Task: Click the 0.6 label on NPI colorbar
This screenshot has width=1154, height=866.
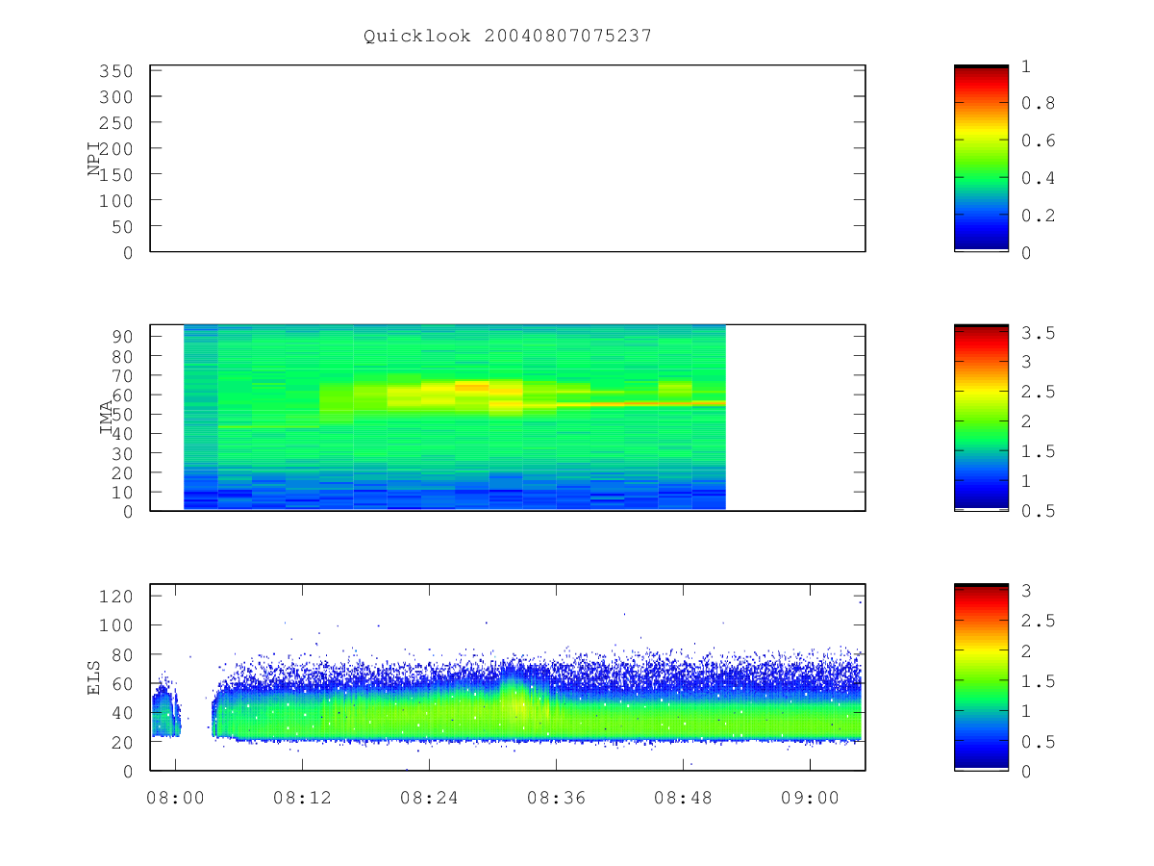Action: click(1037, 140)
